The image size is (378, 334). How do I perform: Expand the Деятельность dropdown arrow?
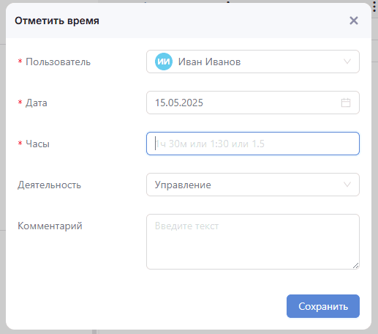[347, 185]
